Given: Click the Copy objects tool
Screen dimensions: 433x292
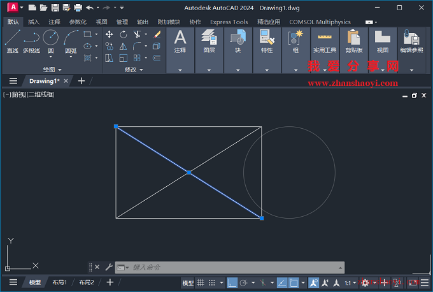Looking at the screenshot, I should tap(109, 46).
